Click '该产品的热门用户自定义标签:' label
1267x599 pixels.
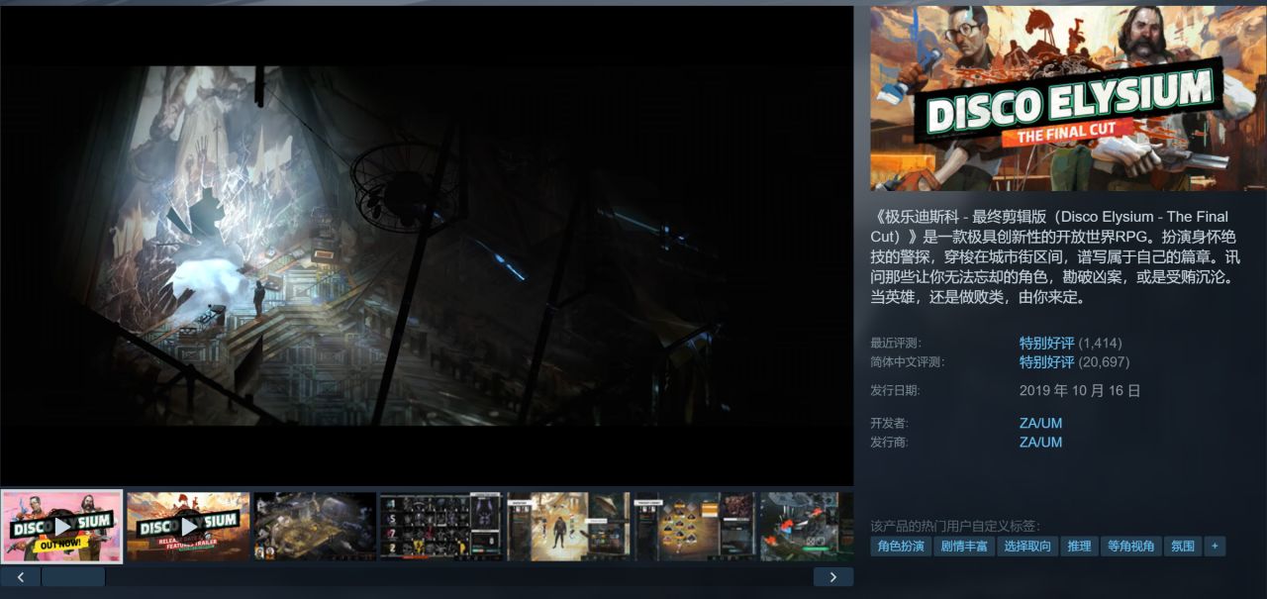click(955, 526)
